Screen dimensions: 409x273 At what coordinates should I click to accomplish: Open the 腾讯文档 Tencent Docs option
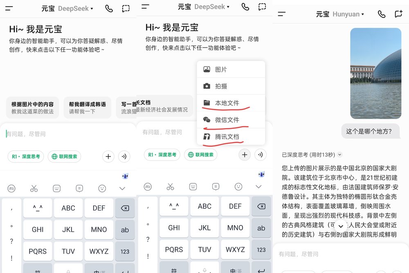point(231,137)
